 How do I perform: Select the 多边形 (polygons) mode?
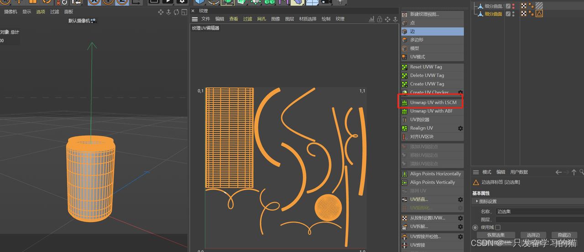click(x=432, y=40)
